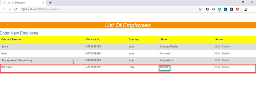256x98 pixels.
Task: Click the site information icon in address bar
Action: [x=23, y=9]
